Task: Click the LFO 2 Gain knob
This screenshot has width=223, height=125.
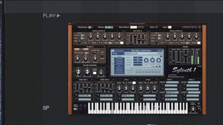Action: coord(148,89)
